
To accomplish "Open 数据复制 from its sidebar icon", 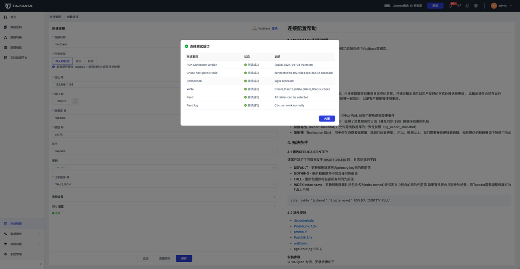I will (6, 27).
